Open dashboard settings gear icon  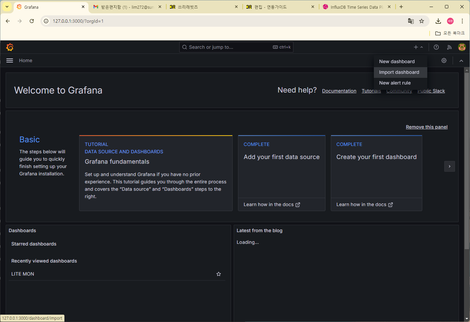444,60
